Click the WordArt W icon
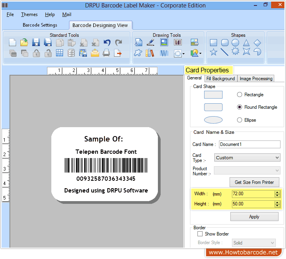Image resolution: width=286 pixels, height=259 pixels. tap(164, 53)
